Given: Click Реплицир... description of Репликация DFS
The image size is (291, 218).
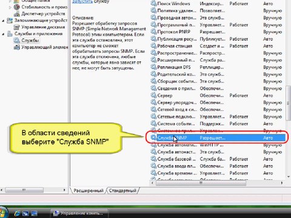Looking at the screenshot, I should (x=212, y=67).
